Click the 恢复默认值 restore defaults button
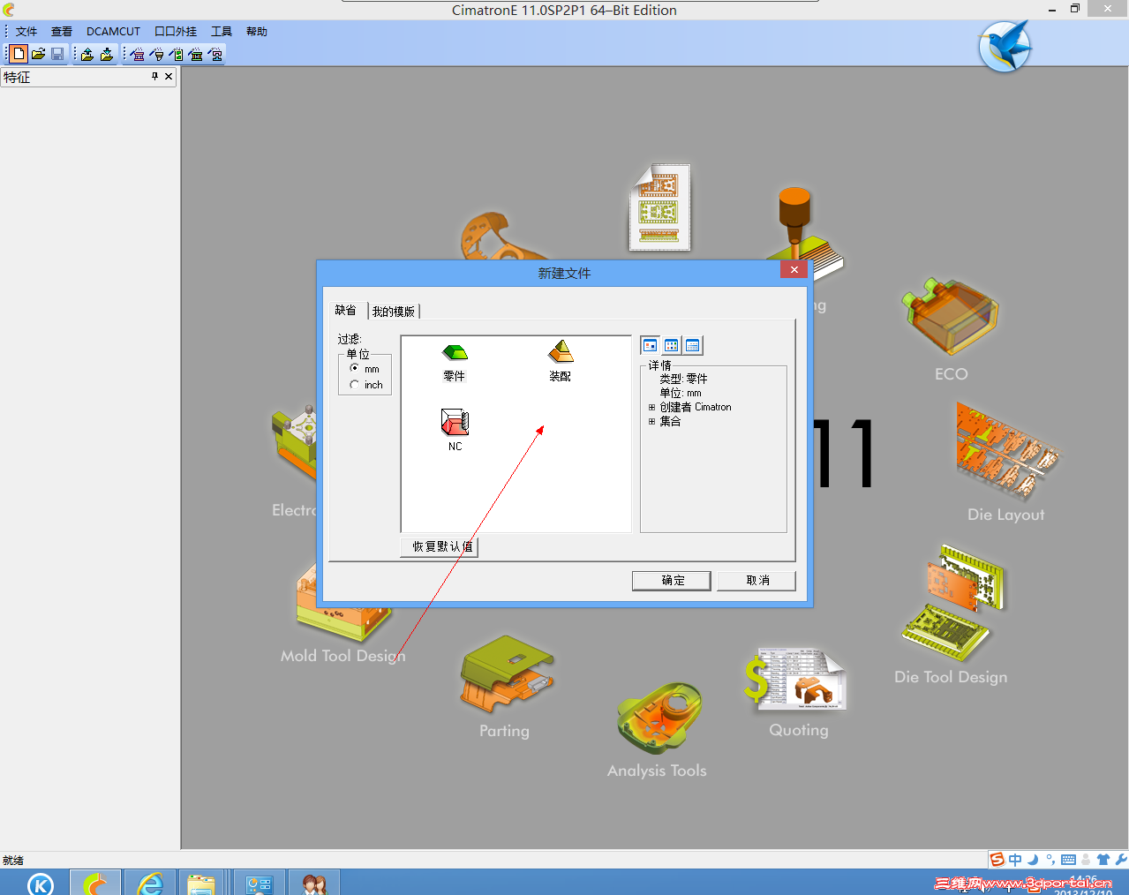Viewport: 1129px width, 895px height. click(439, 546)
